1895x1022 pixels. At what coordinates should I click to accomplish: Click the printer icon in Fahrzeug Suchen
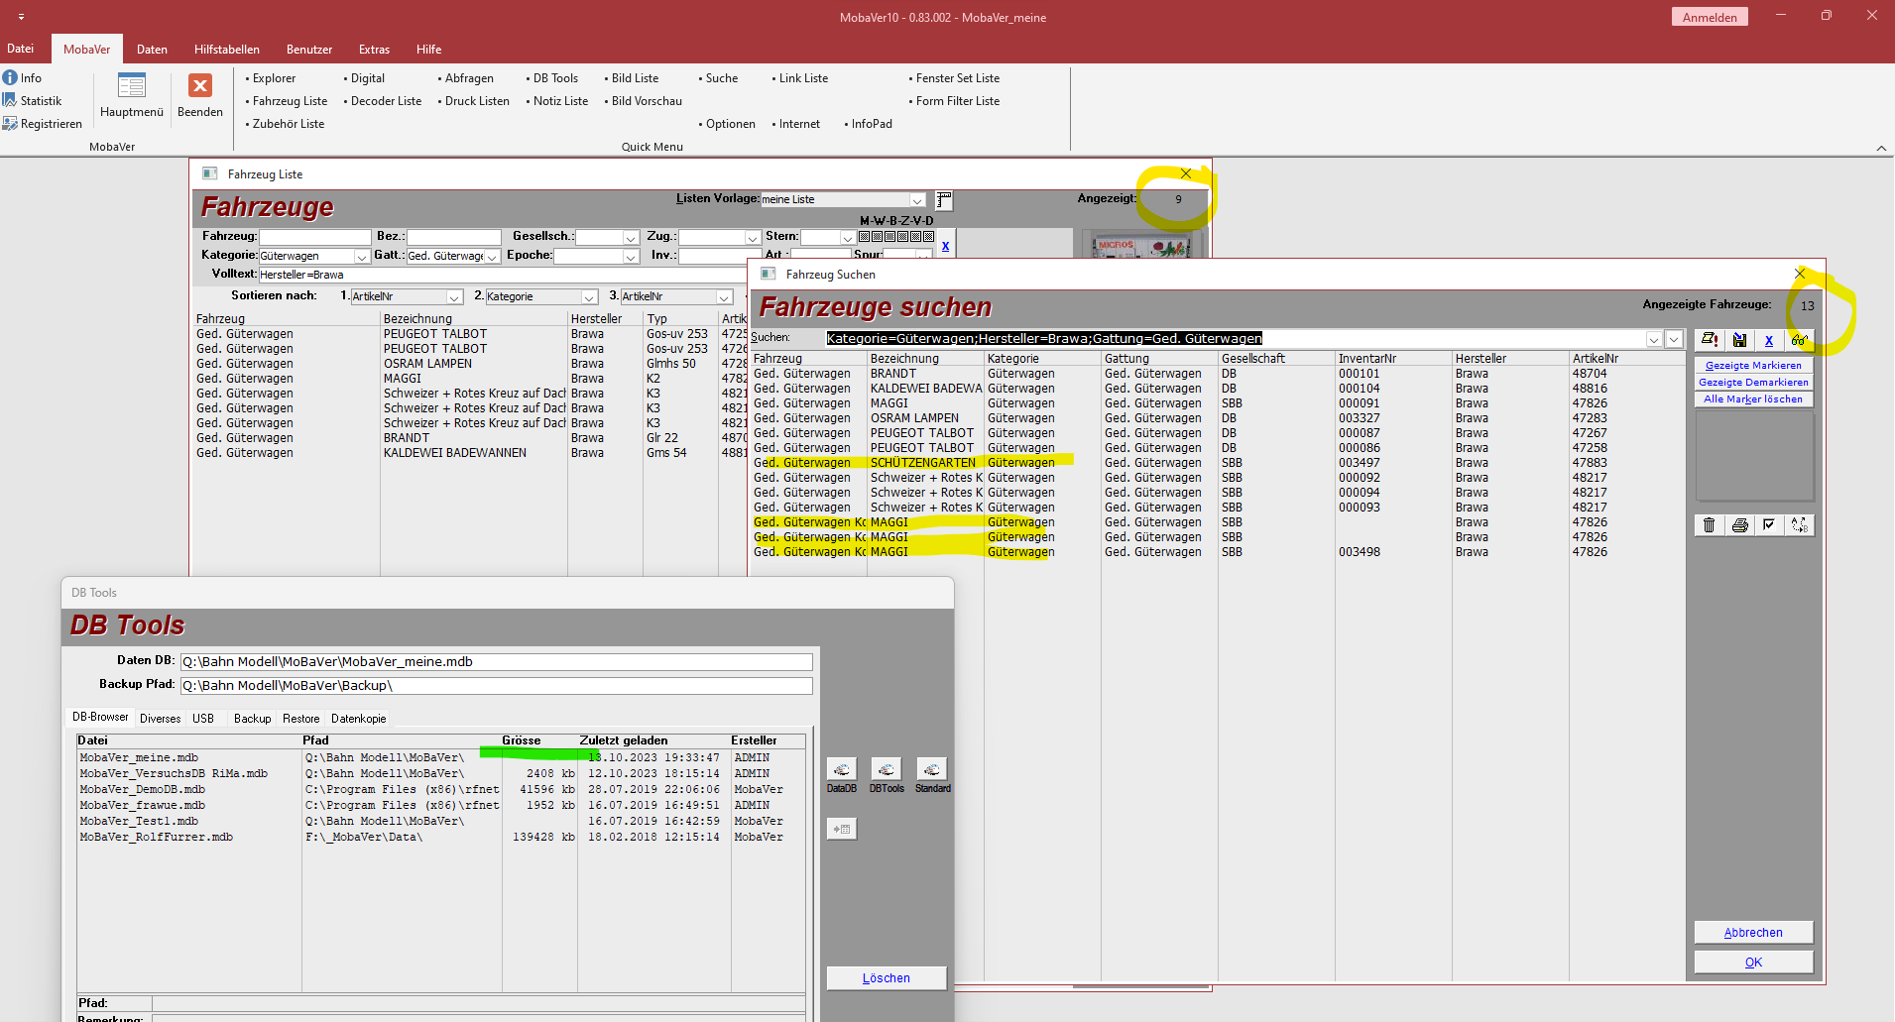(x=1739, y=524)
